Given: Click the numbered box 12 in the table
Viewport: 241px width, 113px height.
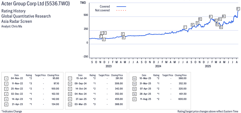Looking at the screenshot, I should [x=70, y=104].
